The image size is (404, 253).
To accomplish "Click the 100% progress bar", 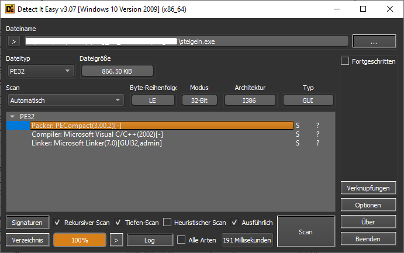I will [x=80, y=240].
